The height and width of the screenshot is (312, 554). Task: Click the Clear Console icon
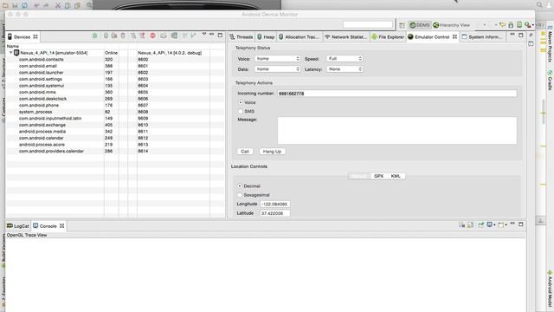point(461,225)
